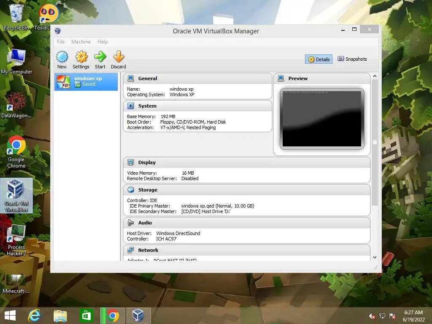Click the Audio section speaker icon
The width and height of the screenshot is (432, 324).
(x=131, y=223)
